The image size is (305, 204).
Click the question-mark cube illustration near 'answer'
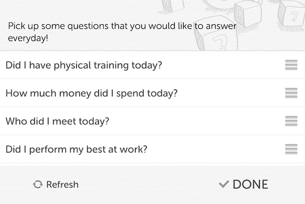coord(216,34)
